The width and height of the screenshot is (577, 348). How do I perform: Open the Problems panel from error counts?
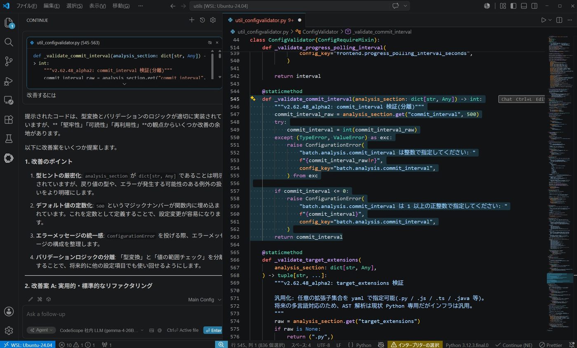tap(77, 345)
